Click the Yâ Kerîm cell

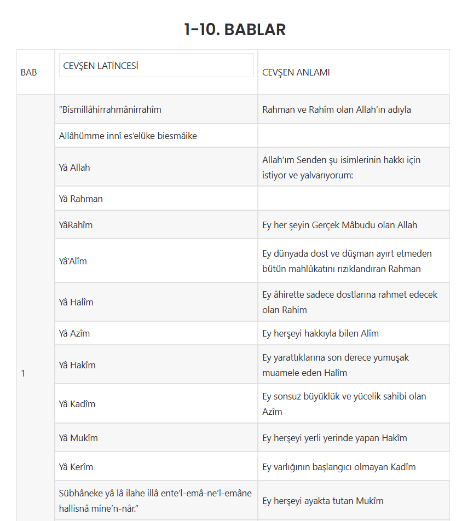(76, 467)
